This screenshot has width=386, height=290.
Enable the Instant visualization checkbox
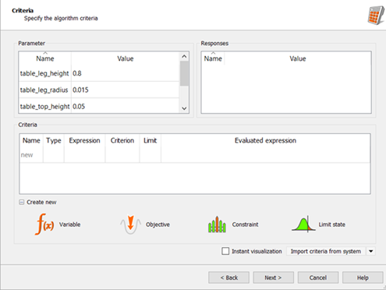click(225, 251)
